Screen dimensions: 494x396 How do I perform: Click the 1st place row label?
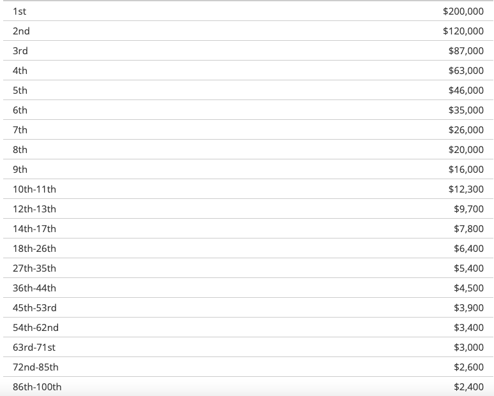click(x=20, y=11)
